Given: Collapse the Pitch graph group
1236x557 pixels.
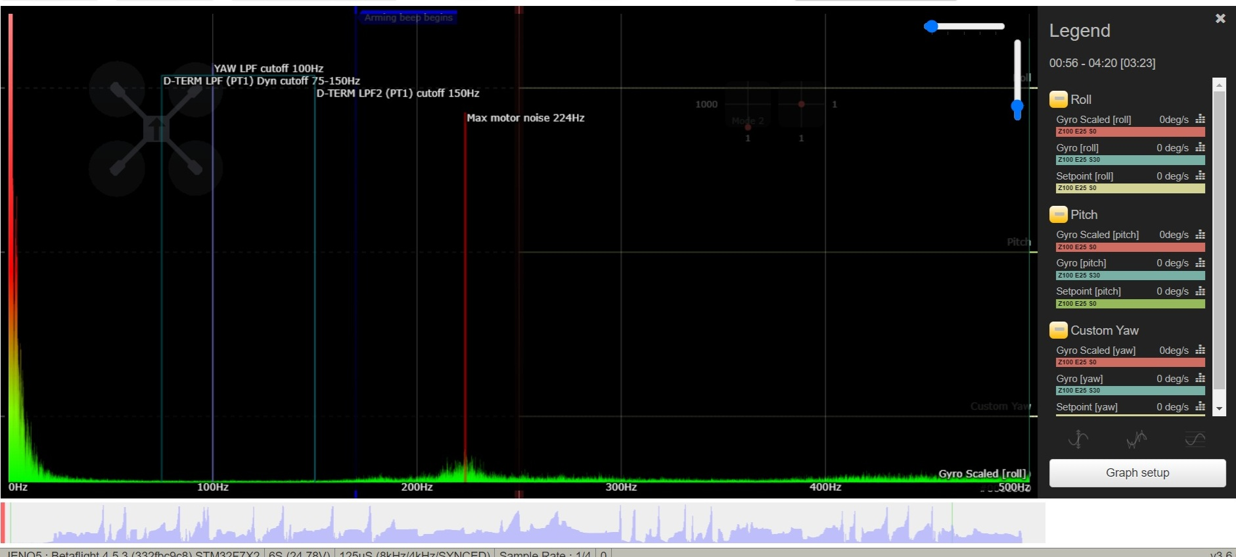Looking at the screenshot, I should tap(1058, 214).
